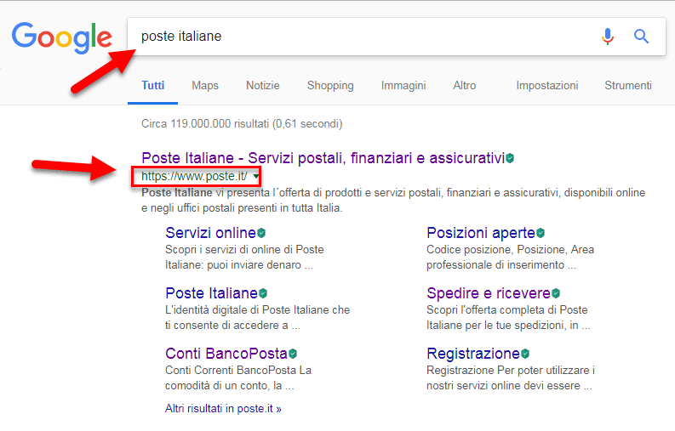Screen dimensions: 675x431
Task: Click Altri risultati in poste.it link
Action: tap(223, 409)
